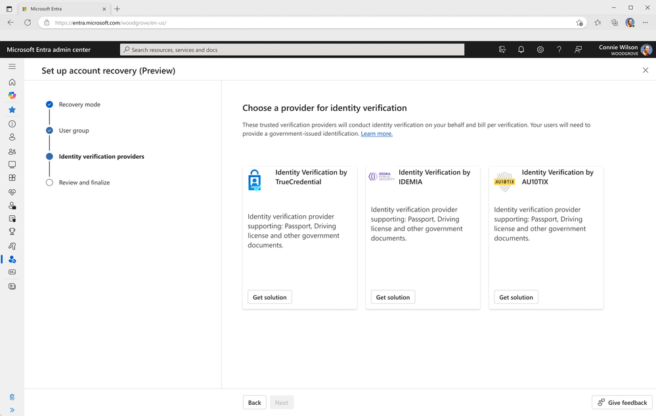Expand the sidebar with double chevron
The image size is (656, 416).
coord(12,409)
